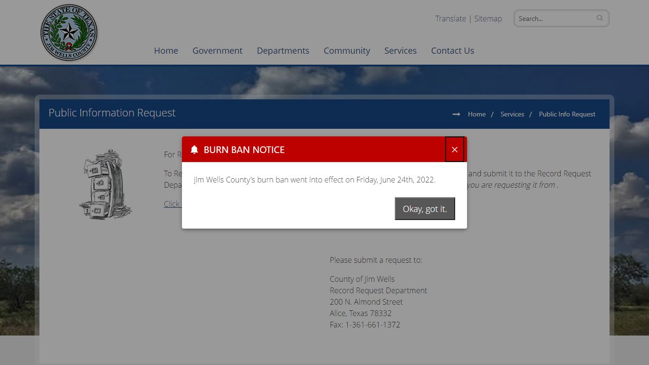Expand the Departments menu

coord(283,50)
